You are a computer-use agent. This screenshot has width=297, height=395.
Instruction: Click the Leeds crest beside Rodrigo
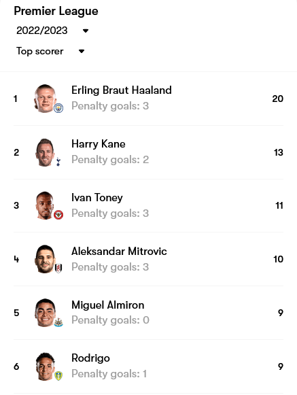coord(58,376)
